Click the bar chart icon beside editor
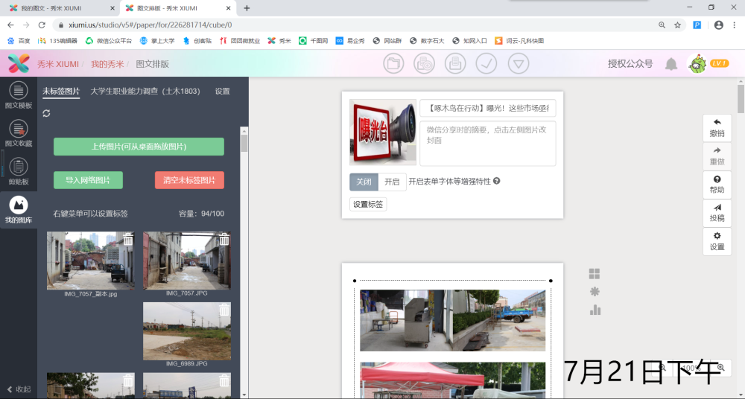Viewport: 745px width, 399px height. [595, 310]
